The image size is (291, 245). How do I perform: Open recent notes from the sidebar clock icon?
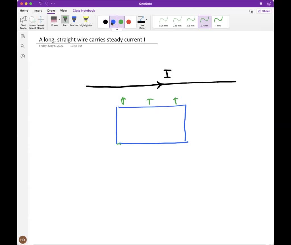pos(23,56)
